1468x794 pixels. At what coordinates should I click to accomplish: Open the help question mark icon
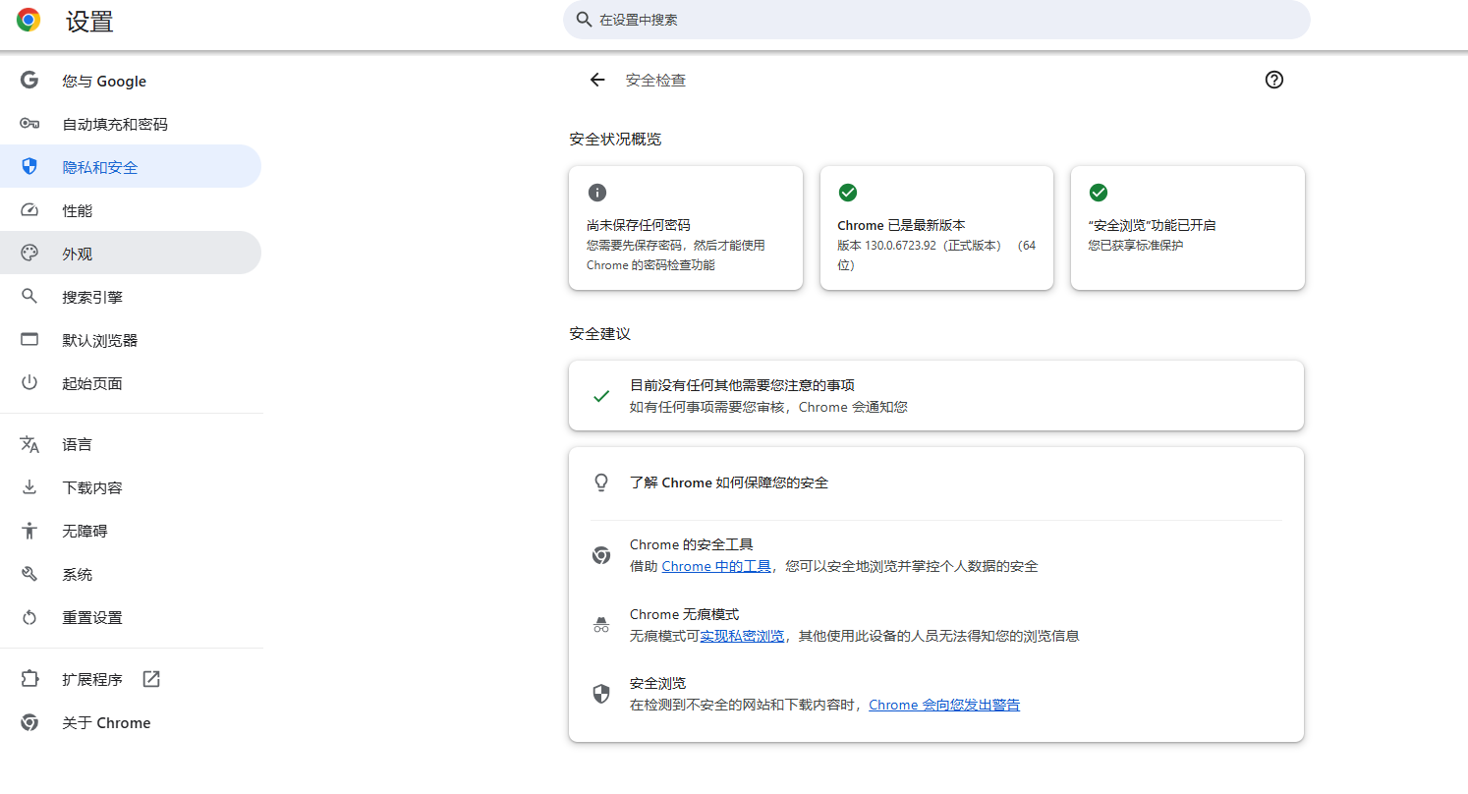[x=1274, y=80]
